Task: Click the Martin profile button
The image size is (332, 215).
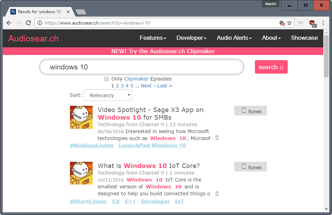Action: pos(271,4)
